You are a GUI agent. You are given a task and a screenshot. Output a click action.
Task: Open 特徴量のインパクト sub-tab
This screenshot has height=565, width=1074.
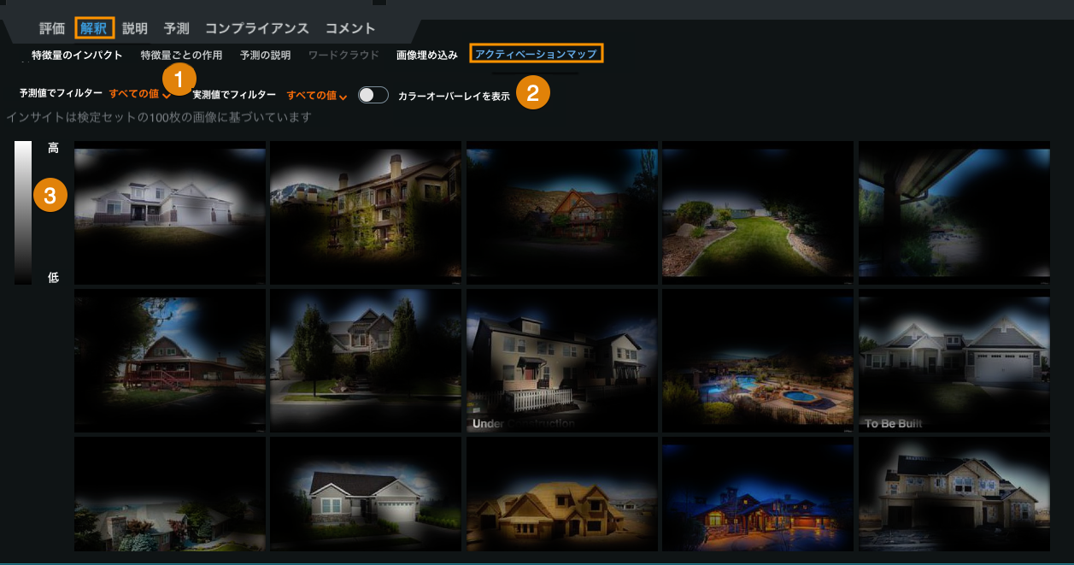78,55
